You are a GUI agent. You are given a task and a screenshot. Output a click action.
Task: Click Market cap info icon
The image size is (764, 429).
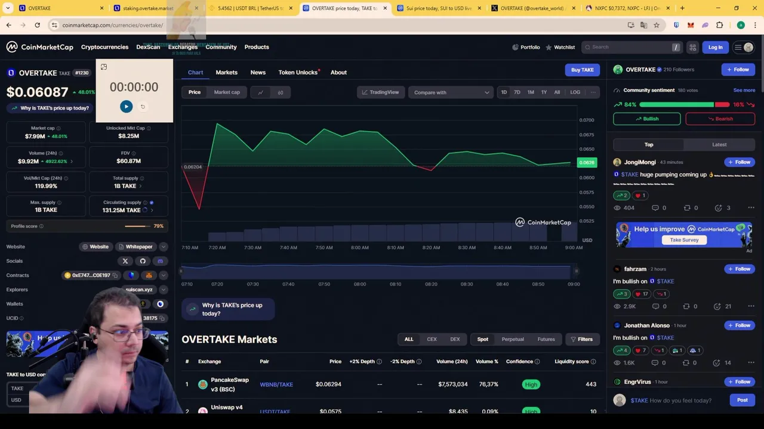click(58, 128)
